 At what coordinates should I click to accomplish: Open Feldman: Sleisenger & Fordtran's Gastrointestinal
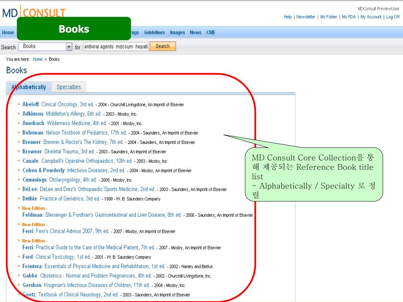click(102, 215)
